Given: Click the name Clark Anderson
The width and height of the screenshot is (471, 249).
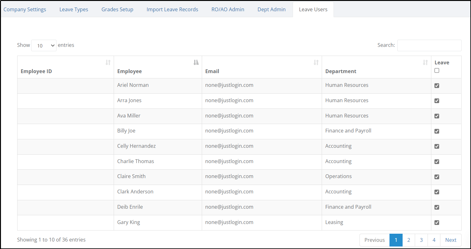Looking at the screenshot, I should click(135, 192).
